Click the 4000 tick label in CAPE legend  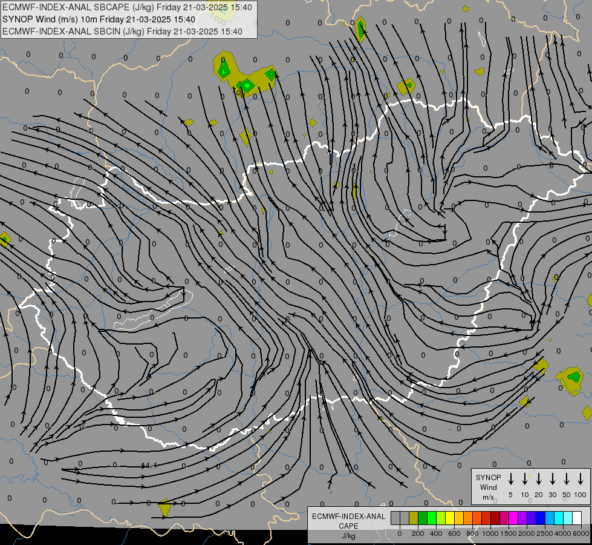click(563, 533)
